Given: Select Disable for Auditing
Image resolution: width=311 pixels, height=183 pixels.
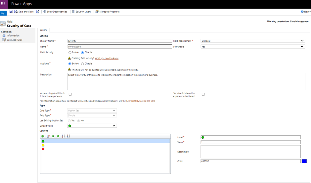Looking at the screenshot, I should (82, 64).
